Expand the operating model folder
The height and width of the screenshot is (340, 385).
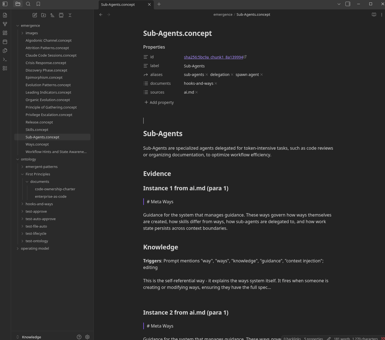tap(18, 249)
